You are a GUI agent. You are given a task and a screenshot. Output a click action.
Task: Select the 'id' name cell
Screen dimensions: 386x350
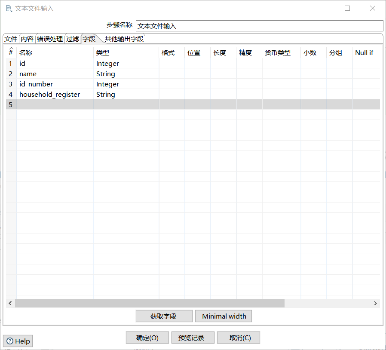coord(55,63)
